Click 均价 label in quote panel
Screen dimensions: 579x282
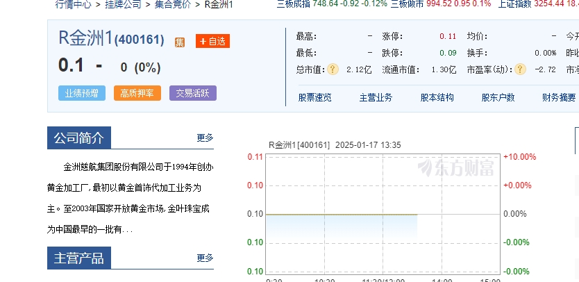click(x=477, y=37)
